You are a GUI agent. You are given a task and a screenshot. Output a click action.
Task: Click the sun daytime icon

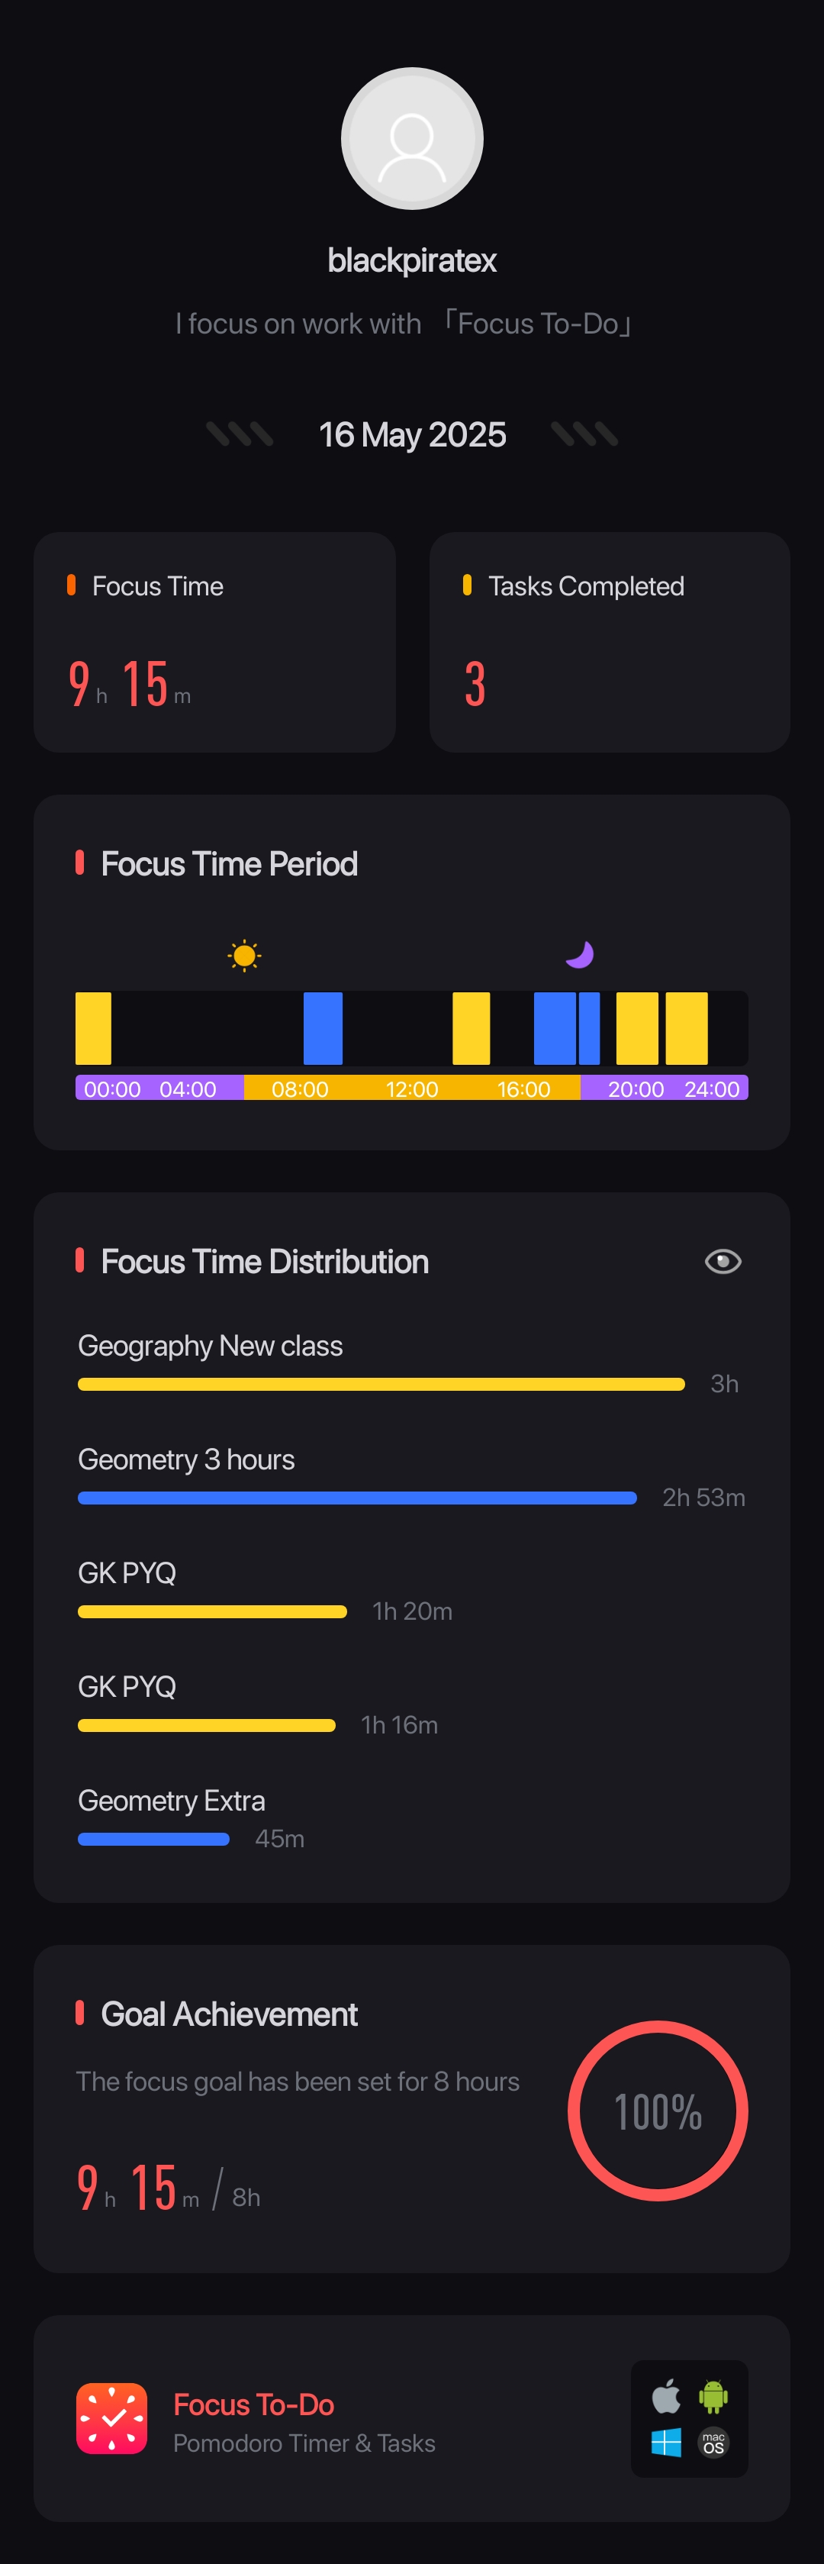click(x=244, y=956)
